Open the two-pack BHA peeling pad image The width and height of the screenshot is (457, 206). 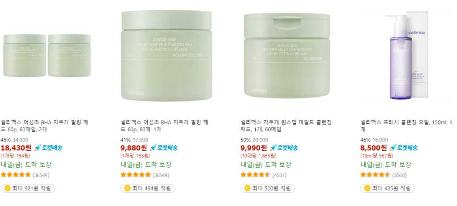(x=47, y=56)
